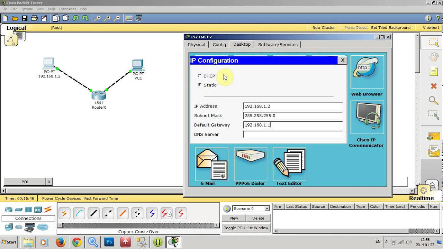This screenshot has width=443, height=249.
Task: Click Set Tiled Background
Action: [x=391, y=28]
